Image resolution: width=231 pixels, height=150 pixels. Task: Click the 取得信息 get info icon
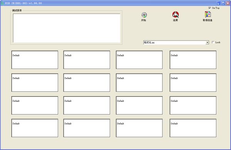click(208, 14)
